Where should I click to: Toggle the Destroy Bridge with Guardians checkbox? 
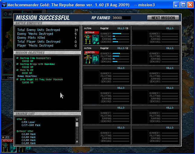(x=18, y=64)
